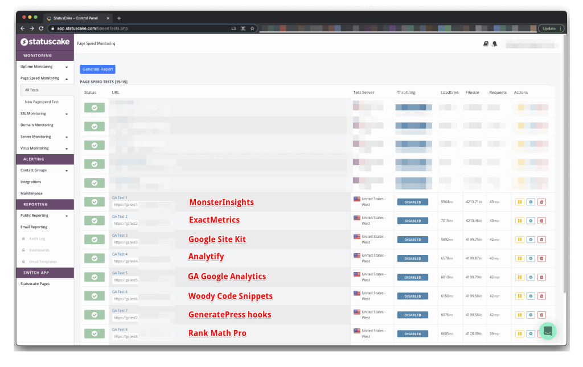Viewport: 583px width, 367px height.
Task: Delete the GA Test 6 test
Action: pyautogui.click(x=542, y=296)
